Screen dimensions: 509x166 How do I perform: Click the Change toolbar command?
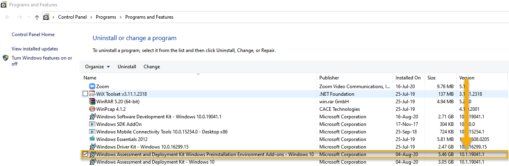coord(152,67)
